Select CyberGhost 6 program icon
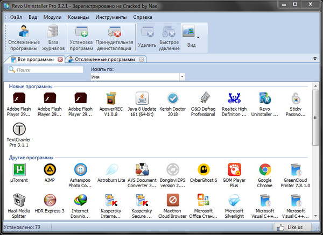 click(203, 171)
